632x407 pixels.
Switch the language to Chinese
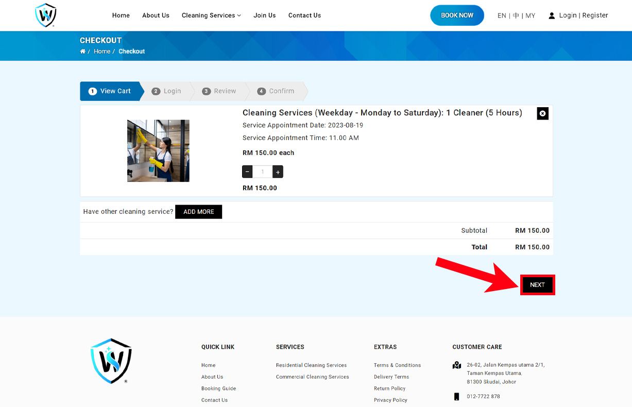[516, 15]
